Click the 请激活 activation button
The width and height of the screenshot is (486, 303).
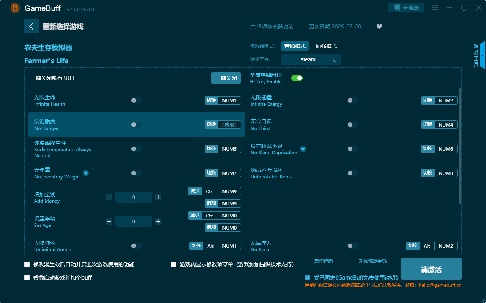pos(431,269)
